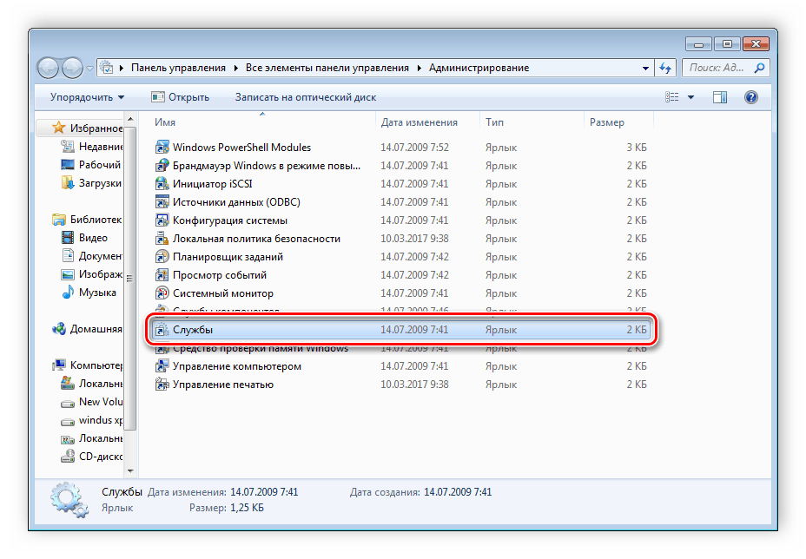The width and height of the screenshot is (806, 559).
Task: Click the Forward navigation arrow
Action: tap(70, 67)
